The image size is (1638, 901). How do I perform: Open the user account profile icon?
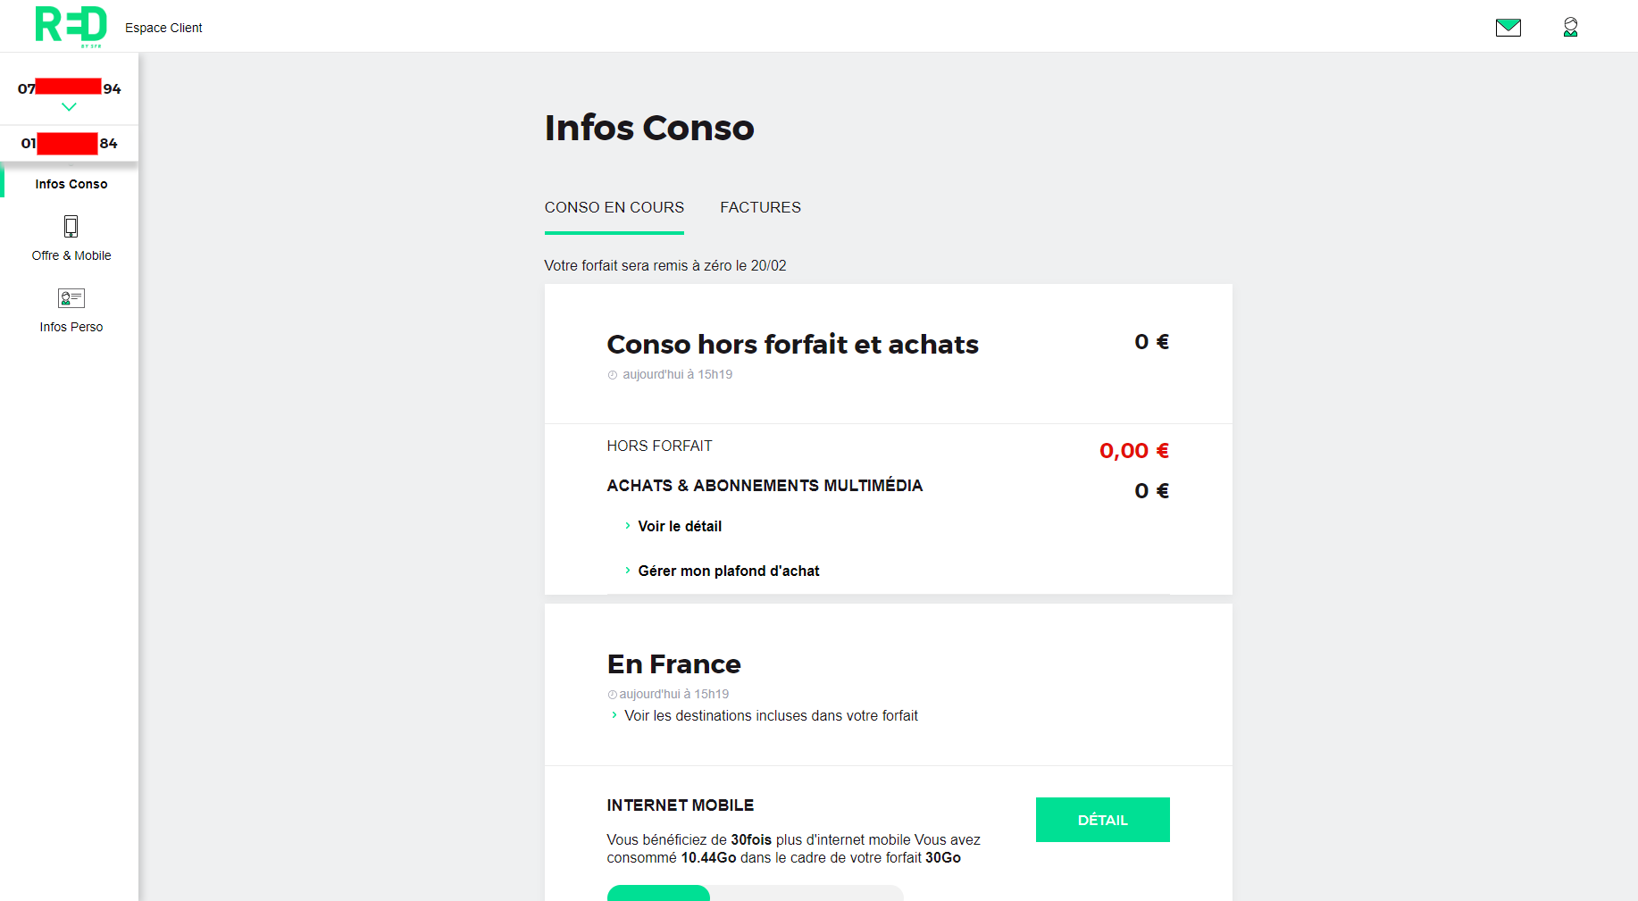[x=1570, y=28]
